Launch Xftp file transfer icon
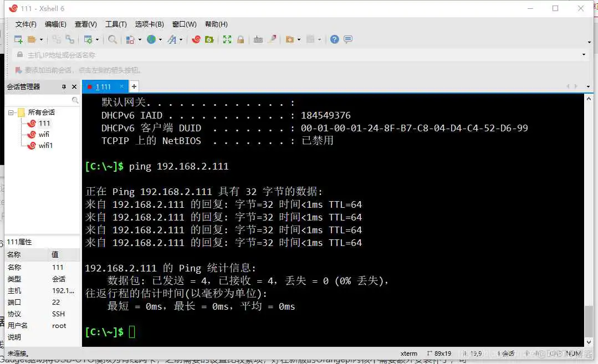This screenshot has width=598, height=364. (x=210, y=39)
